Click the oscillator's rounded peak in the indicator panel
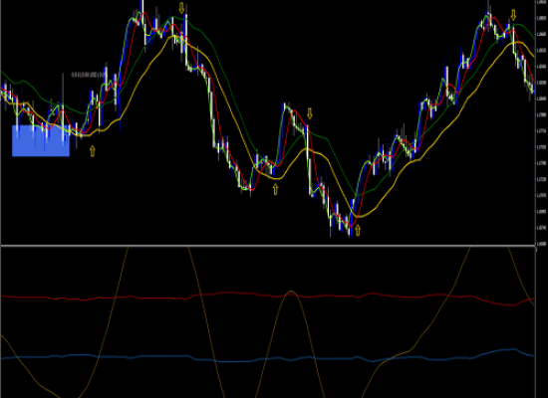The image size is (548, 398). pyautogui.click(x=291, y=292)
